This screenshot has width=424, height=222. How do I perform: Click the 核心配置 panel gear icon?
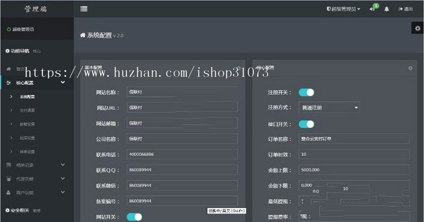tap(410, 68)
